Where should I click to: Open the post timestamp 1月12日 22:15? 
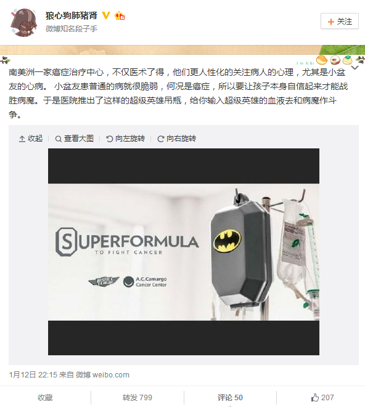click(33, 375)
